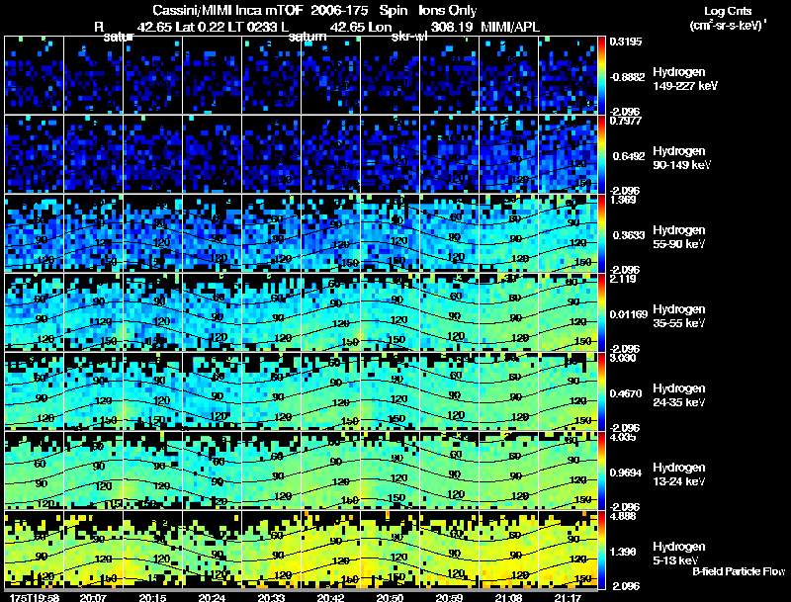Click the 'skr-wl' marker label
The height and width of the screenshot is (602, 791).
click(409, 38)
